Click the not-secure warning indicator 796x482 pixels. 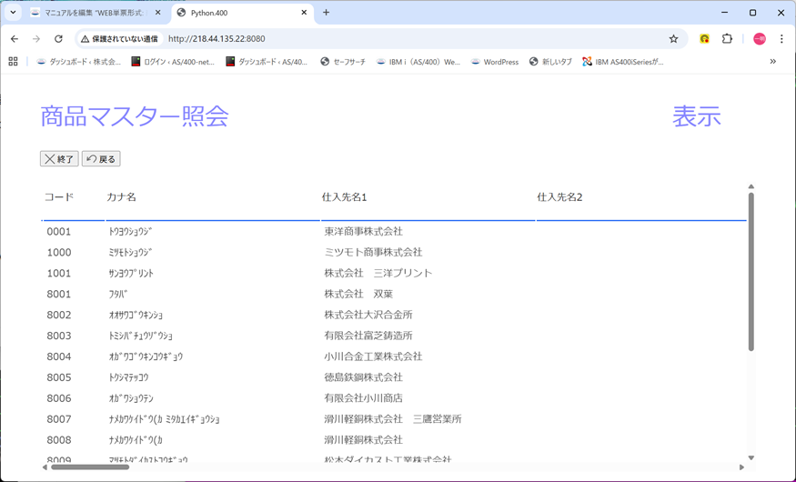(x=119, y=39)
